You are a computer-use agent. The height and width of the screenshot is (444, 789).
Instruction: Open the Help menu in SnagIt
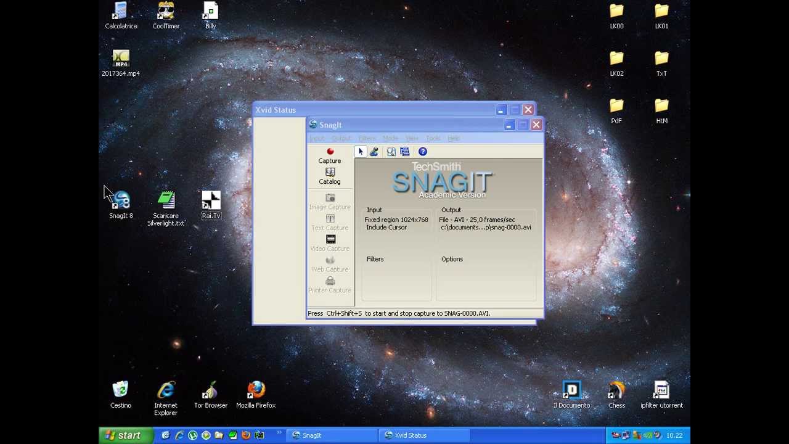point(454,138)
